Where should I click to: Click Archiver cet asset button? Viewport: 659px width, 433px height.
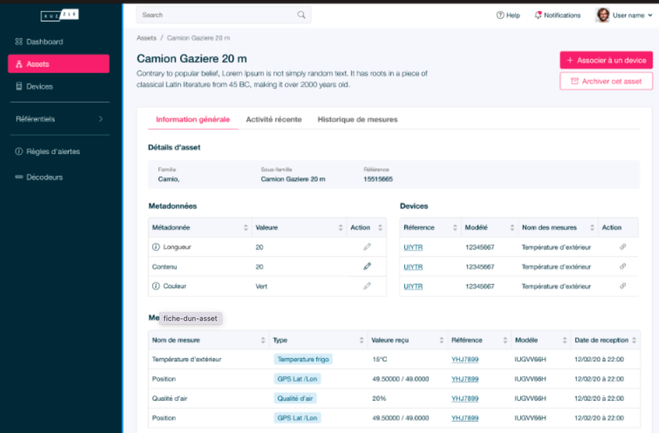click(606, 81)
